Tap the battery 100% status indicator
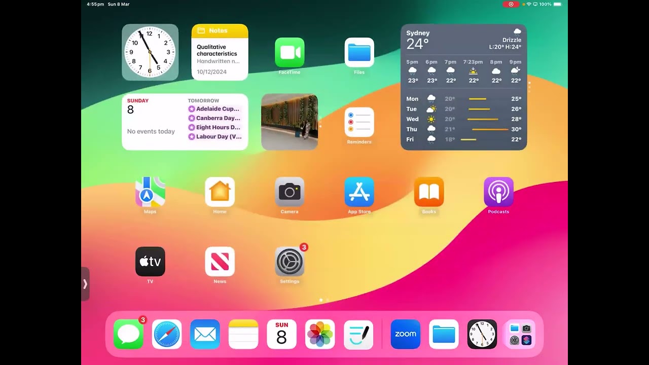 coord(551,4)
